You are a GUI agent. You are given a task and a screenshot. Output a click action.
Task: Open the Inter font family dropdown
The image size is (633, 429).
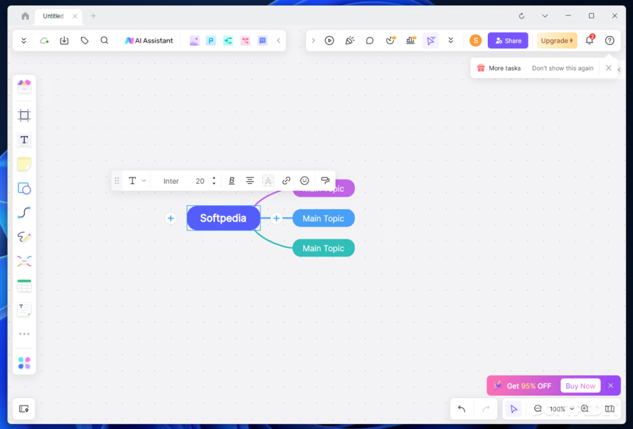coord(171,181)
